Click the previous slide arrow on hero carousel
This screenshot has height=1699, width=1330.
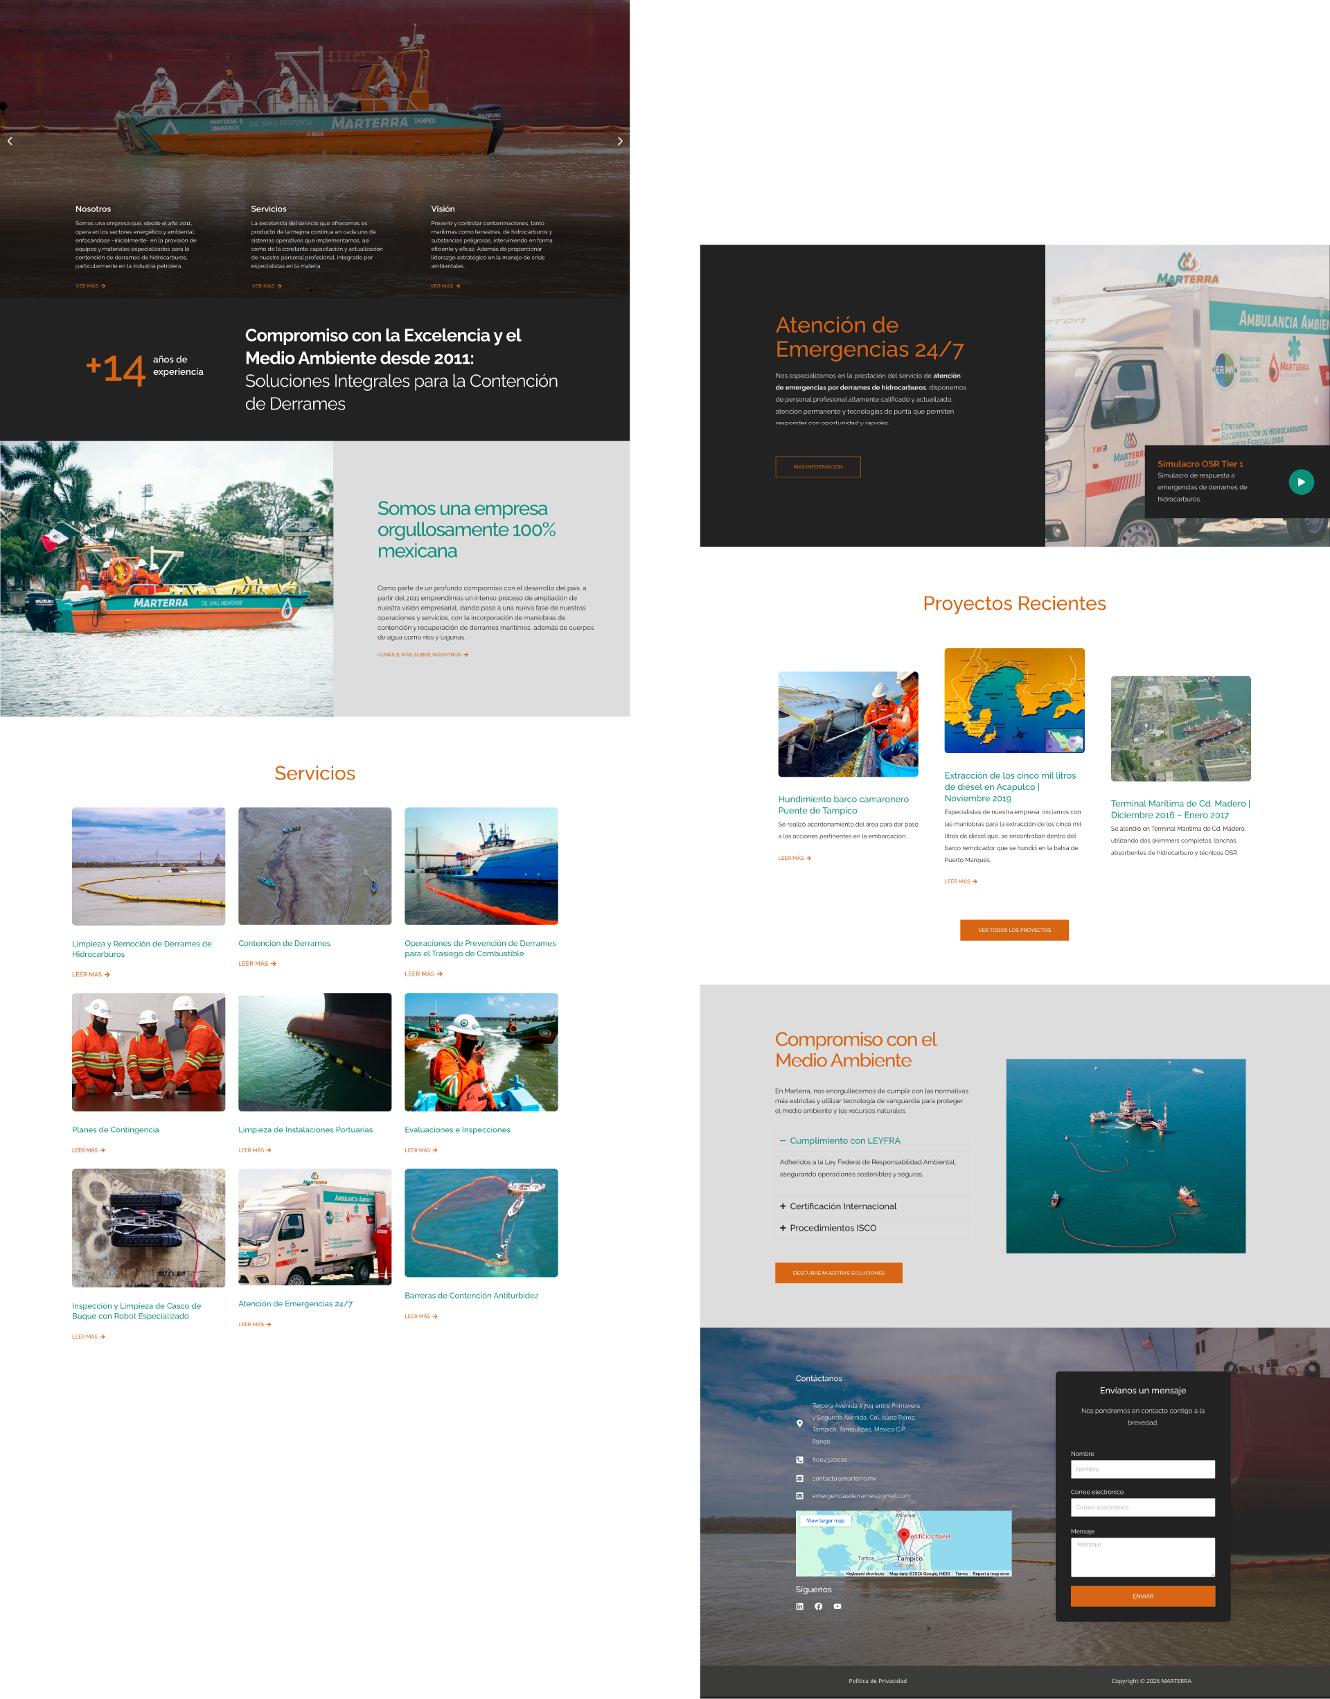pos(9,141)
